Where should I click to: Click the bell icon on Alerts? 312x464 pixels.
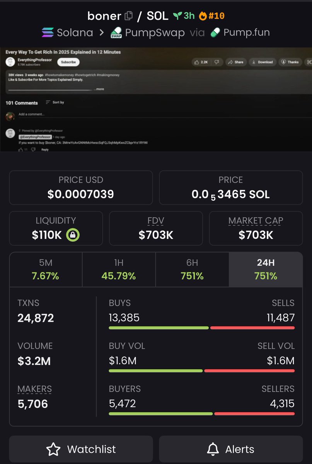(213, 449)
